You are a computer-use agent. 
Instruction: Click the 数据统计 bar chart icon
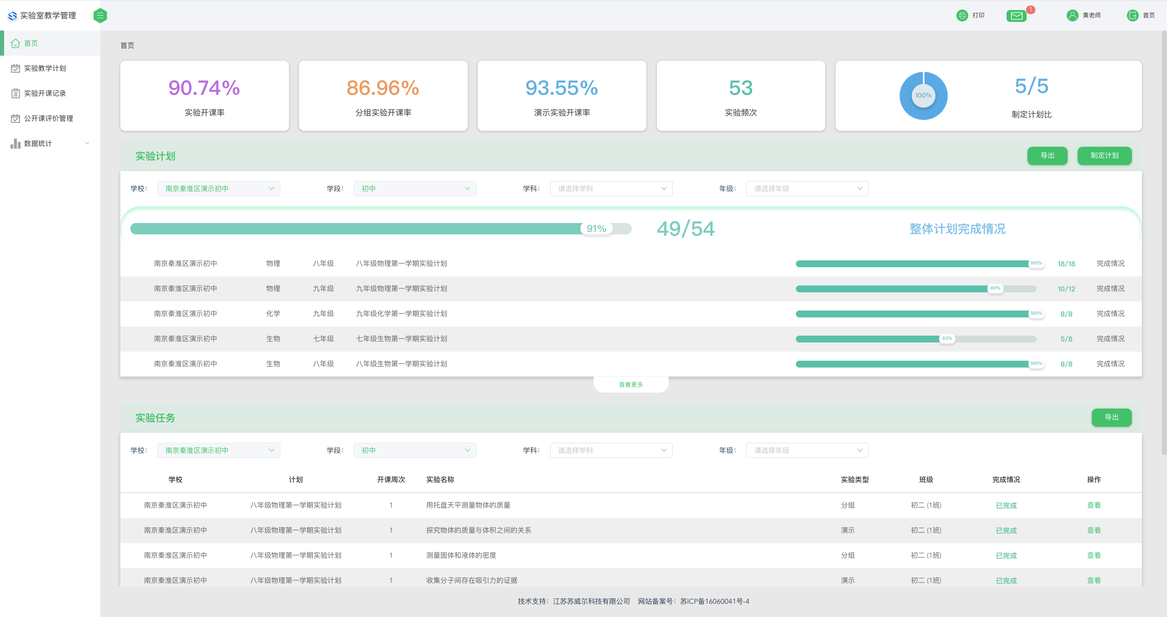(15, 144)
